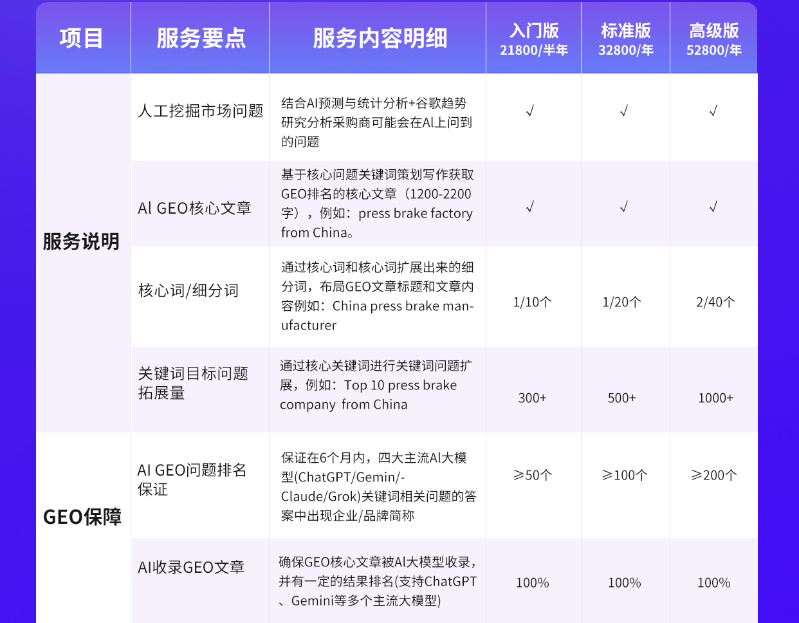Click the 服务内容明细 header
The height and width of the screenshot is (623, 799).
[380, 39]
